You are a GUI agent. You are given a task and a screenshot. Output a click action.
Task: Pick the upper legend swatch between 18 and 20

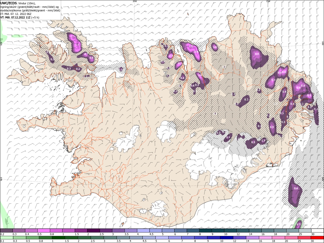(280, 231)
